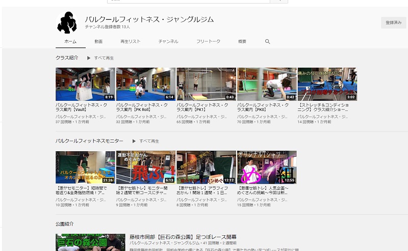Screen dimensions: 408x251
Task: Click title 【激ヤセモニター】短時間で若返り
Action: [x=81, y=190]
